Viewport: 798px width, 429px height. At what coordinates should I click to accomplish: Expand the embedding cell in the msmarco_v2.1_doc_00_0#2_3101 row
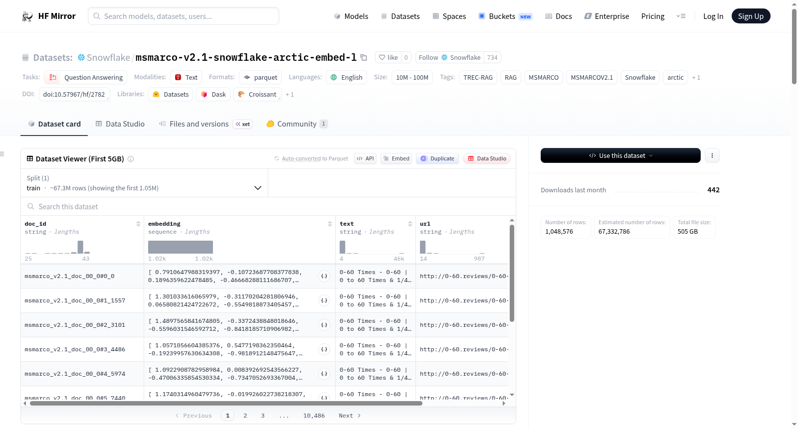point(324,325)
